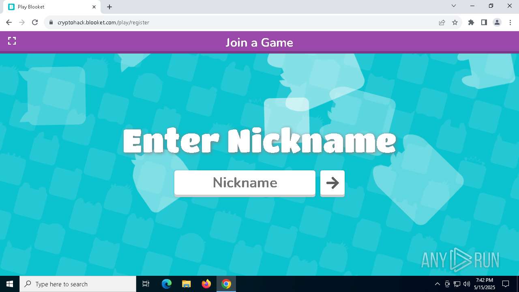Click the address bar URL
The height and width of the screenshot is (292, 519).
point(103,22)
